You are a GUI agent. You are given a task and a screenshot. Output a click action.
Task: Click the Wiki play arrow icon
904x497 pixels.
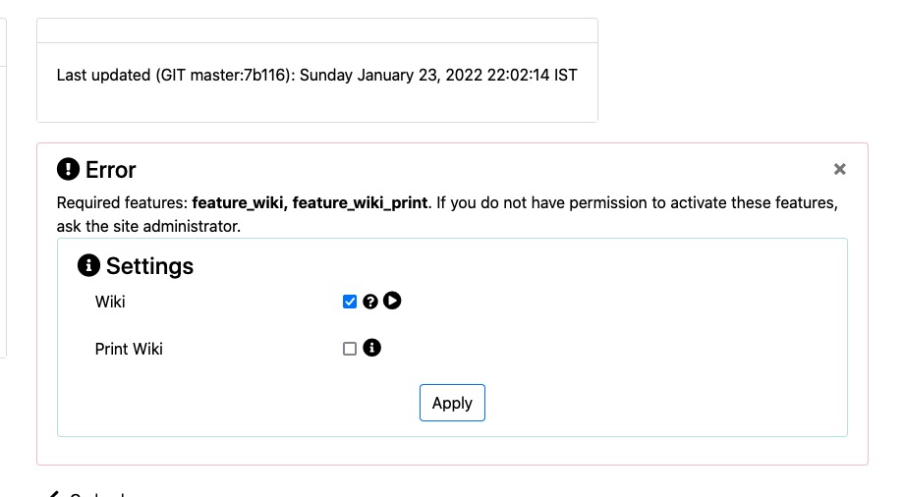pos(392,301)
